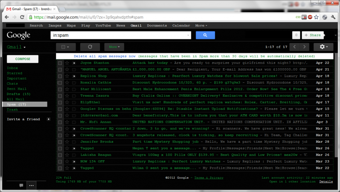Screen dimensions: 340x192
Task: Star the Replica Shop message
Action: (x=67, y=76)
